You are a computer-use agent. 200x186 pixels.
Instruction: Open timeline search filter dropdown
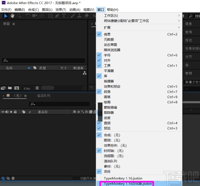click(33, 104)
